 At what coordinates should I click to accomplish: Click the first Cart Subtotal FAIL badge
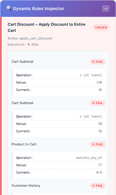pos(98,62)
